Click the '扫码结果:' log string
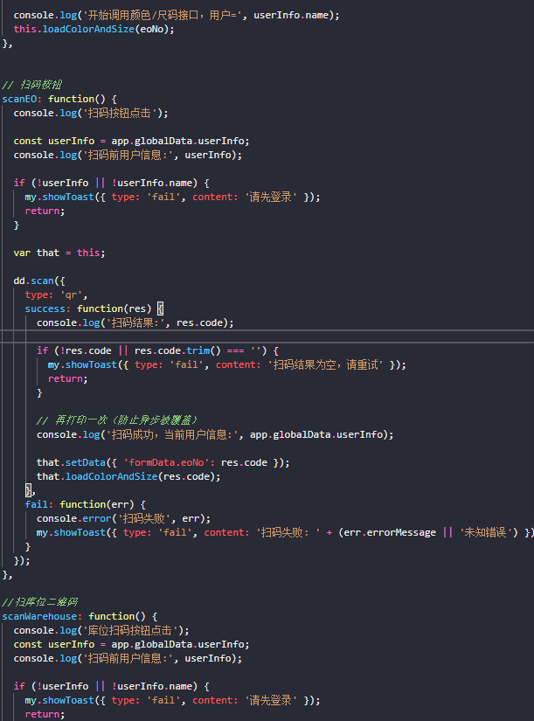This screenshot has width=534, height=721. pyautogui.click(x=135, y=322)
